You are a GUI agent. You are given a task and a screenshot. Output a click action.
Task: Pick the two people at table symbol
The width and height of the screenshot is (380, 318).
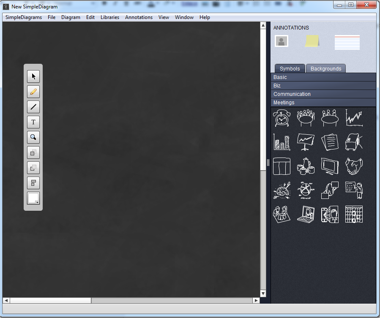pyautogui.click(x=282, y=215)
